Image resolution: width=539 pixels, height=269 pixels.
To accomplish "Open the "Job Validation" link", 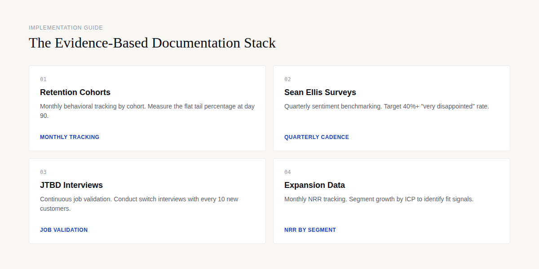I will 64,230.
